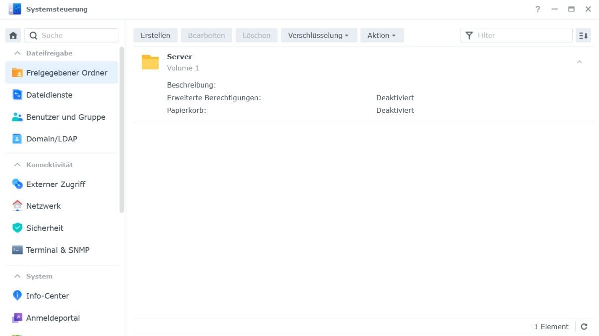Click the Server shared folder icon

point(150,62)
